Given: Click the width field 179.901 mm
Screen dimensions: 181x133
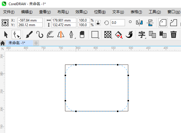Looking at the screenshot, I should pyautogui.click(x=64, y=20).
